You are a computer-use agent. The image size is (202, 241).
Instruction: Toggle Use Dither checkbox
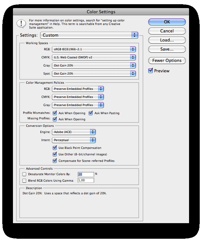[x=55, y=154]
